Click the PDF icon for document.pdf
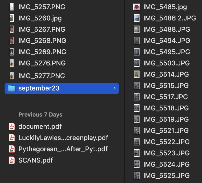Viewport: 202px width, 183px height. 12,127
